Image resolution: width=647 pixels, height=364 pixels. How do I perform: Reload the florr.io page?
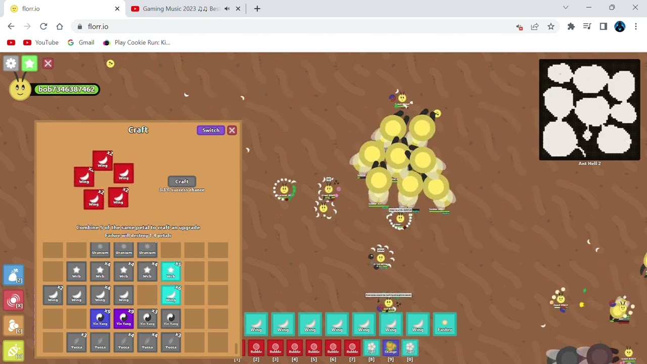(43, 27)
